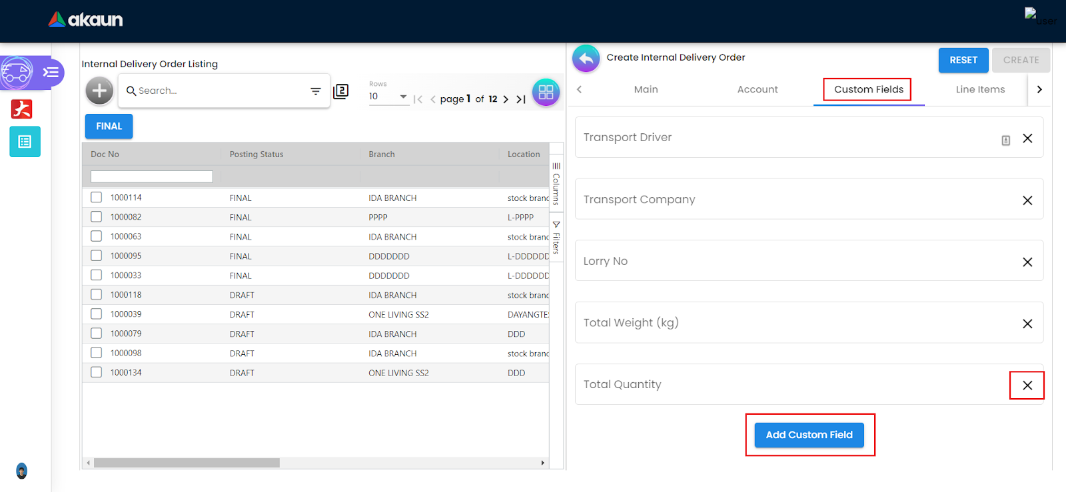Image resolution: width=1066 pixels, height=492 pixels.
Task: Remove the Total Quantity custom field
Action: coord(1027,385)
